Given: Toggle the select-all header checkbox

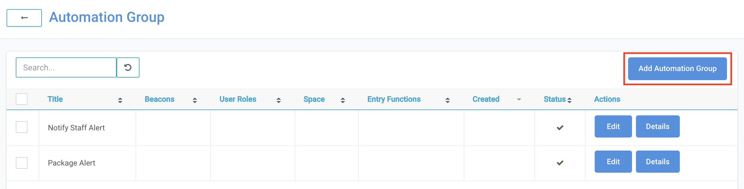Looking at the screenshot, I should [x=22, y=99].
